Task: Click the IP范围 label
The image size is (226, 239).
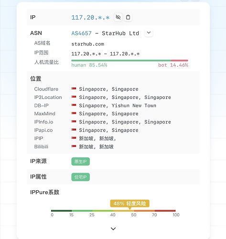Action: point(41,53)
